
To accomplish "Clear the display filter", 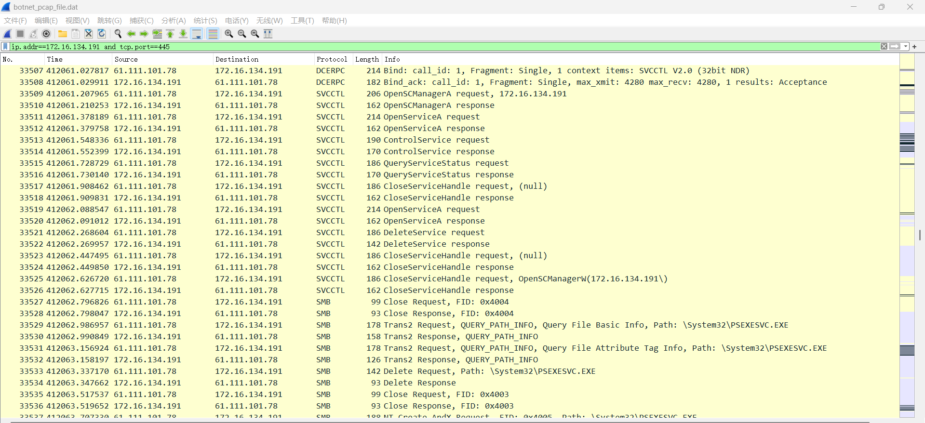I will 884,47.
